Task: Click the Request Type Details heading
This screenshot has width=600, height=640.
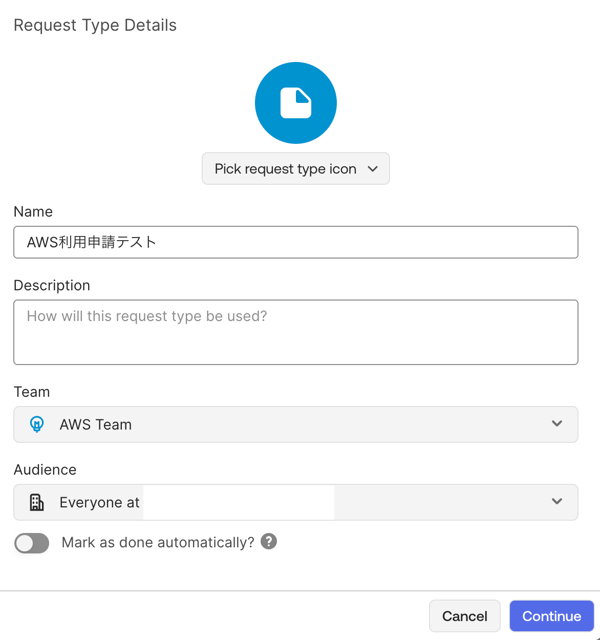Action: 95,25
